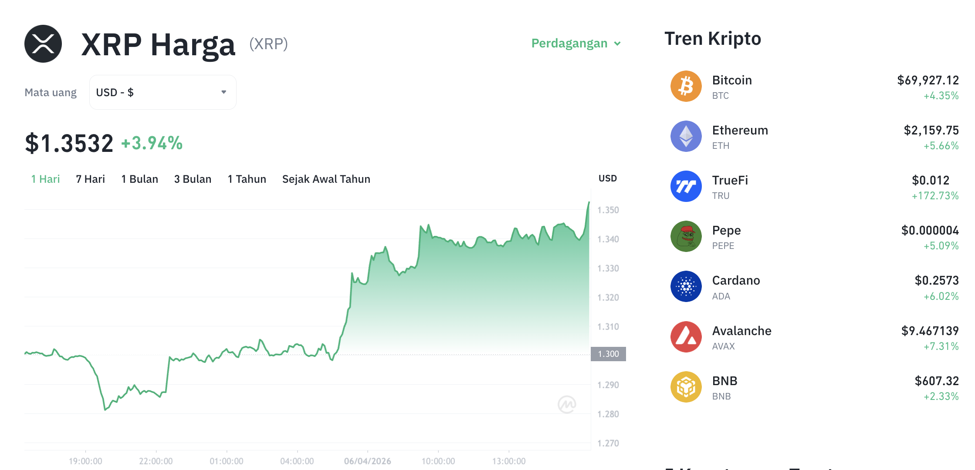
Task: Select the Cardano ADA icon
Action: (686, 286)
